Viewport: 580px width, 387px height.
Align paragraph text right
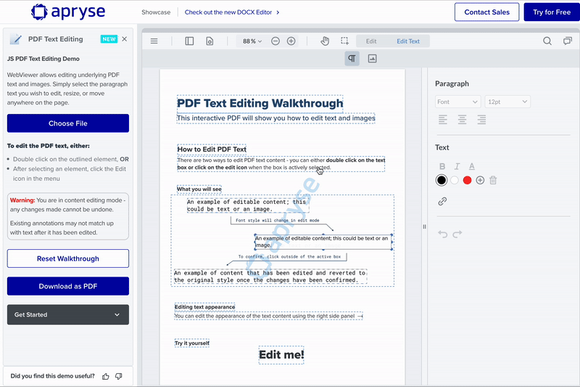point(481,119)
